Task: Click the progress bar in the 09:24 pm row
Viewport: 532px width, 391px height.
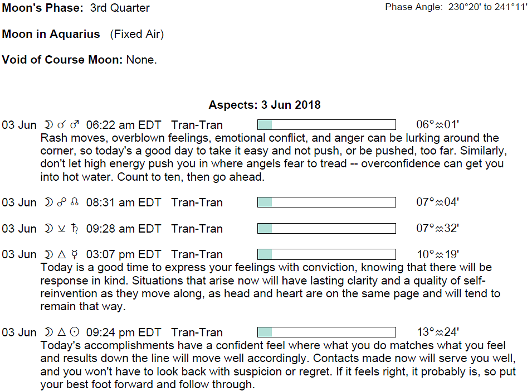Action: pyautogui.click(x=326, y=333)
